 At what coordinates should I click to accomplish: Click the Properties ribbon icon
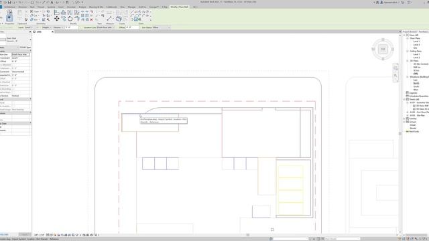(9, 18)
